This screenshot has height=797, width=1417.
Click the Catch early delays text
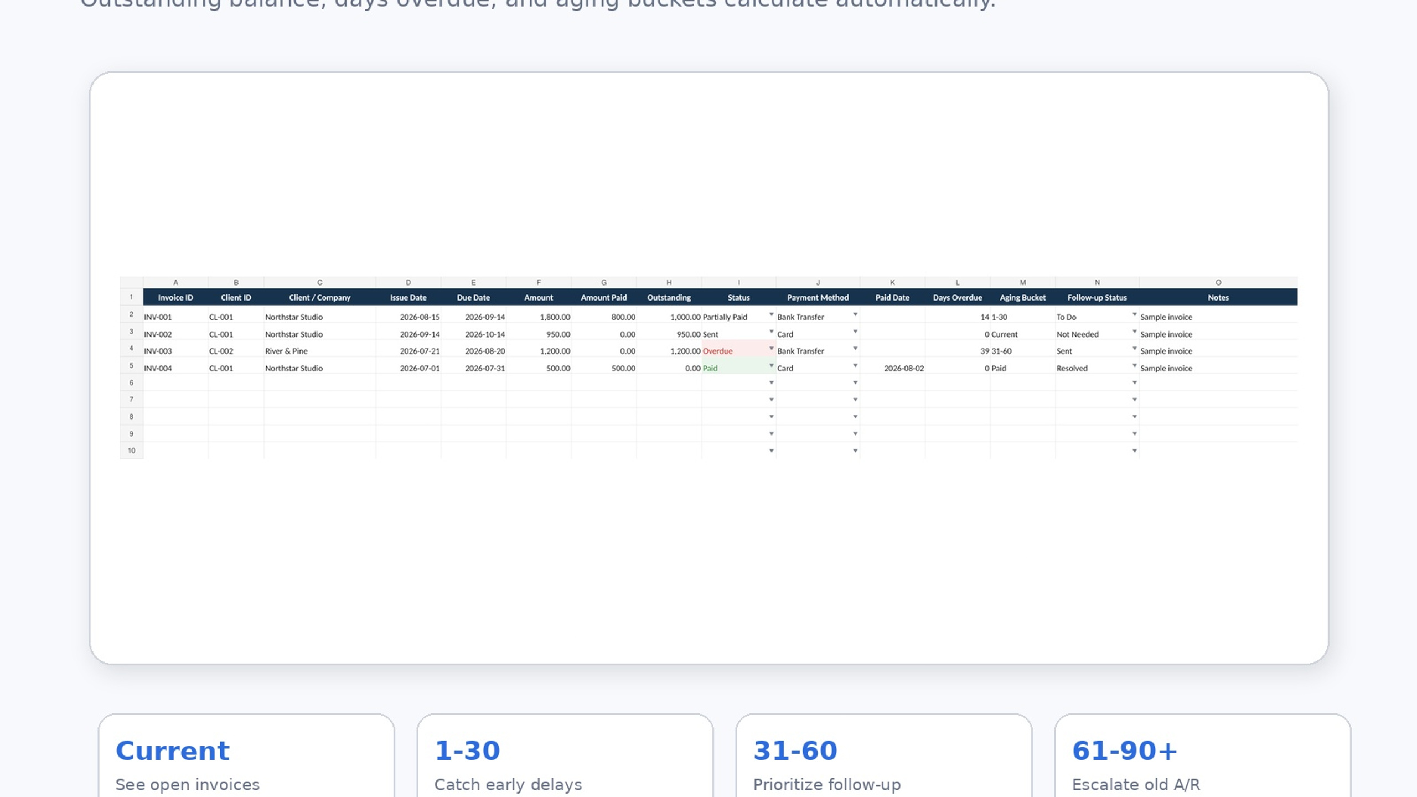[508, 785]
